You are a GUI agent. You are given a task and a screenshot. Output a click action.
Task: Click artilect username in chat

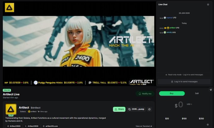(172, 28)
